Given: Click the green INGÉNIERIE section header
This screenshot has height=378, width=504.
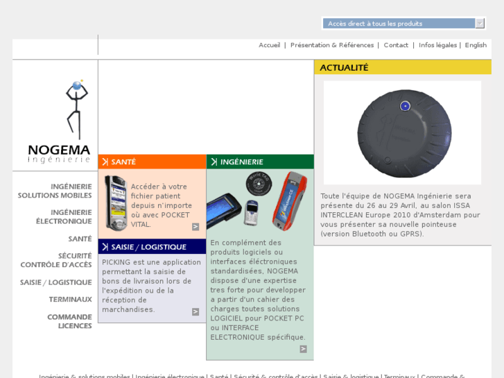Looking at the screenshot, I should [x=260, y=162].
